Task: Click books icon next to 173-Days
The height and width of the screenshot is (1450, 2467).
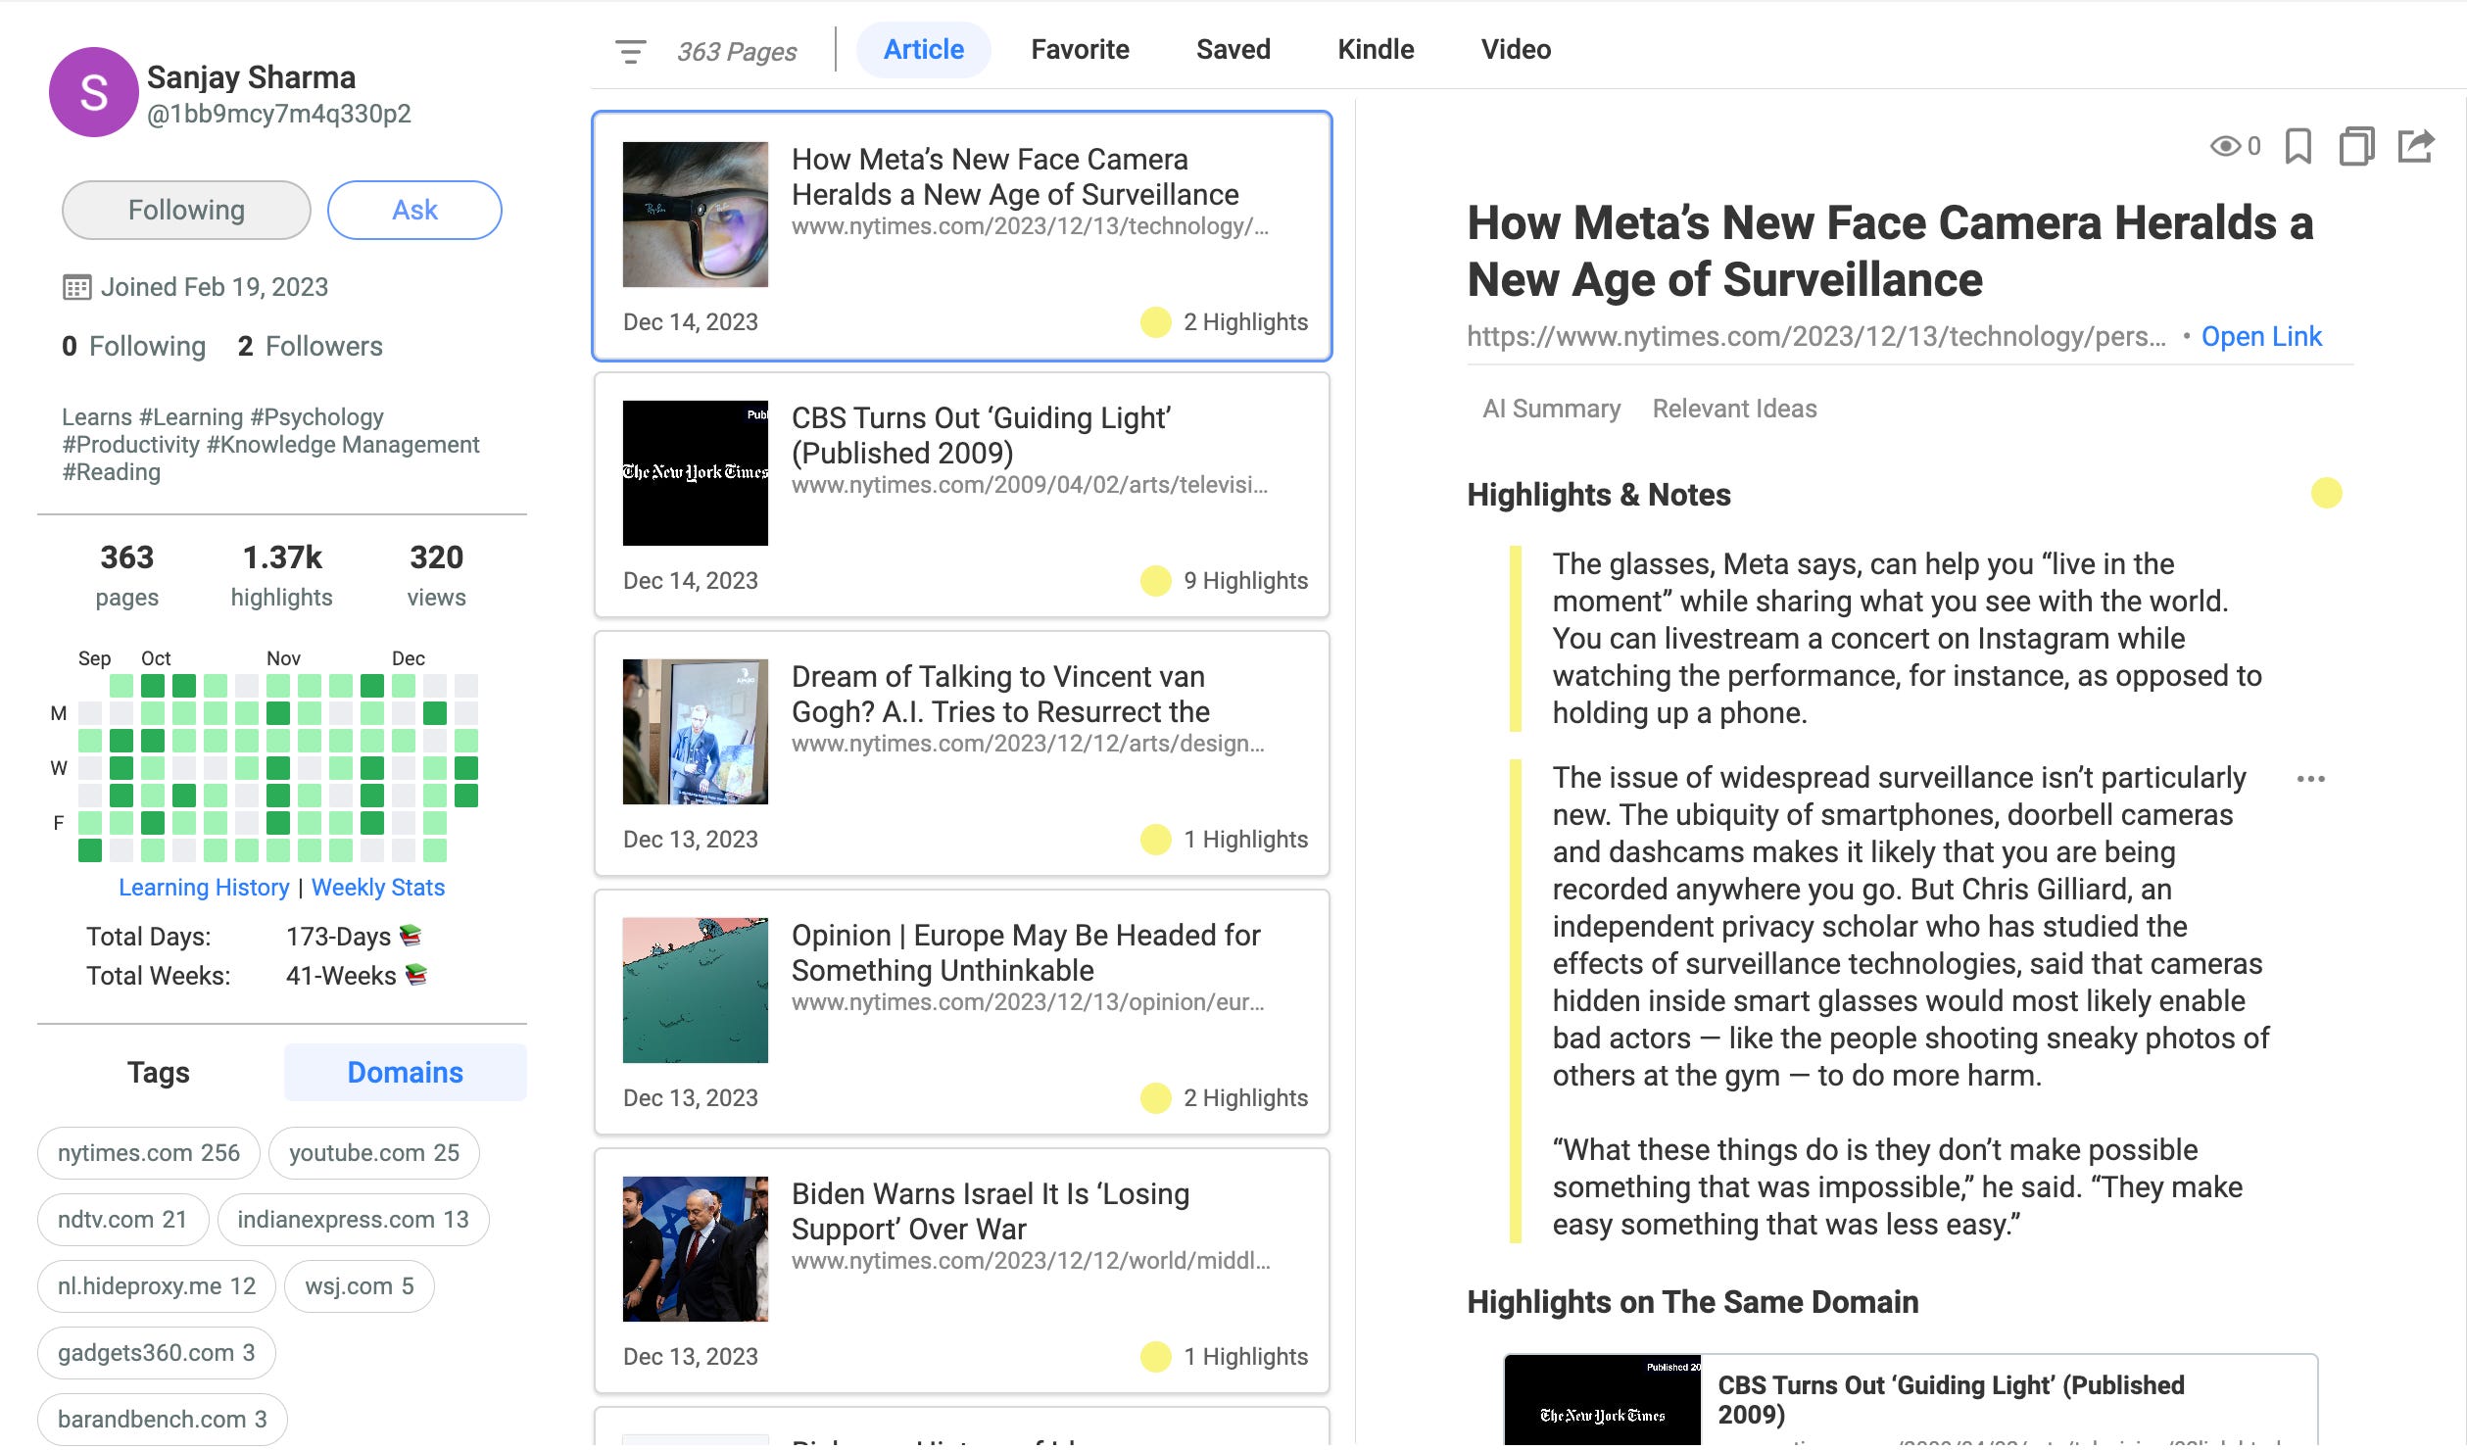Action: click(x=411, y=936)
